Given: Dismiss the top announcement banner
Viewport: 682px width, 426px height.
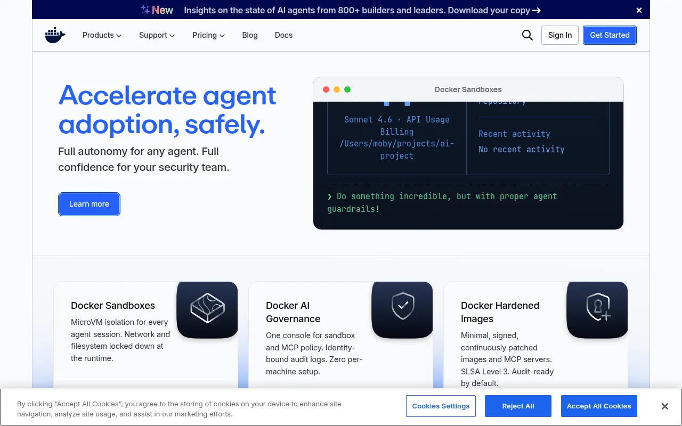Looking at the screenshot, I should click(639, 10).
